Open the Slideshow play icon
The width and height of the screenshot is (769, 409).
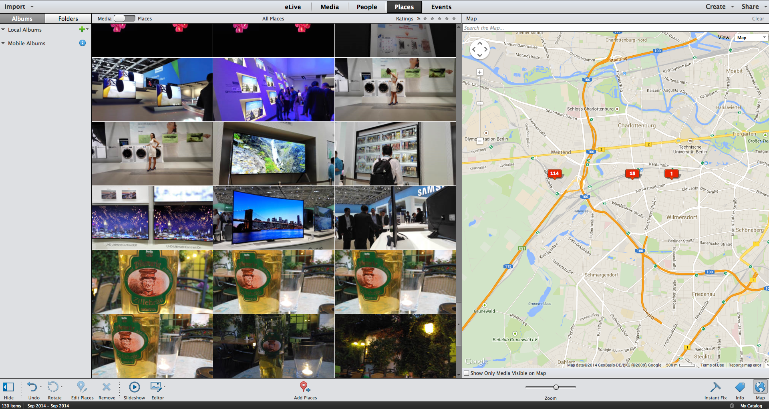pos(134,387)
